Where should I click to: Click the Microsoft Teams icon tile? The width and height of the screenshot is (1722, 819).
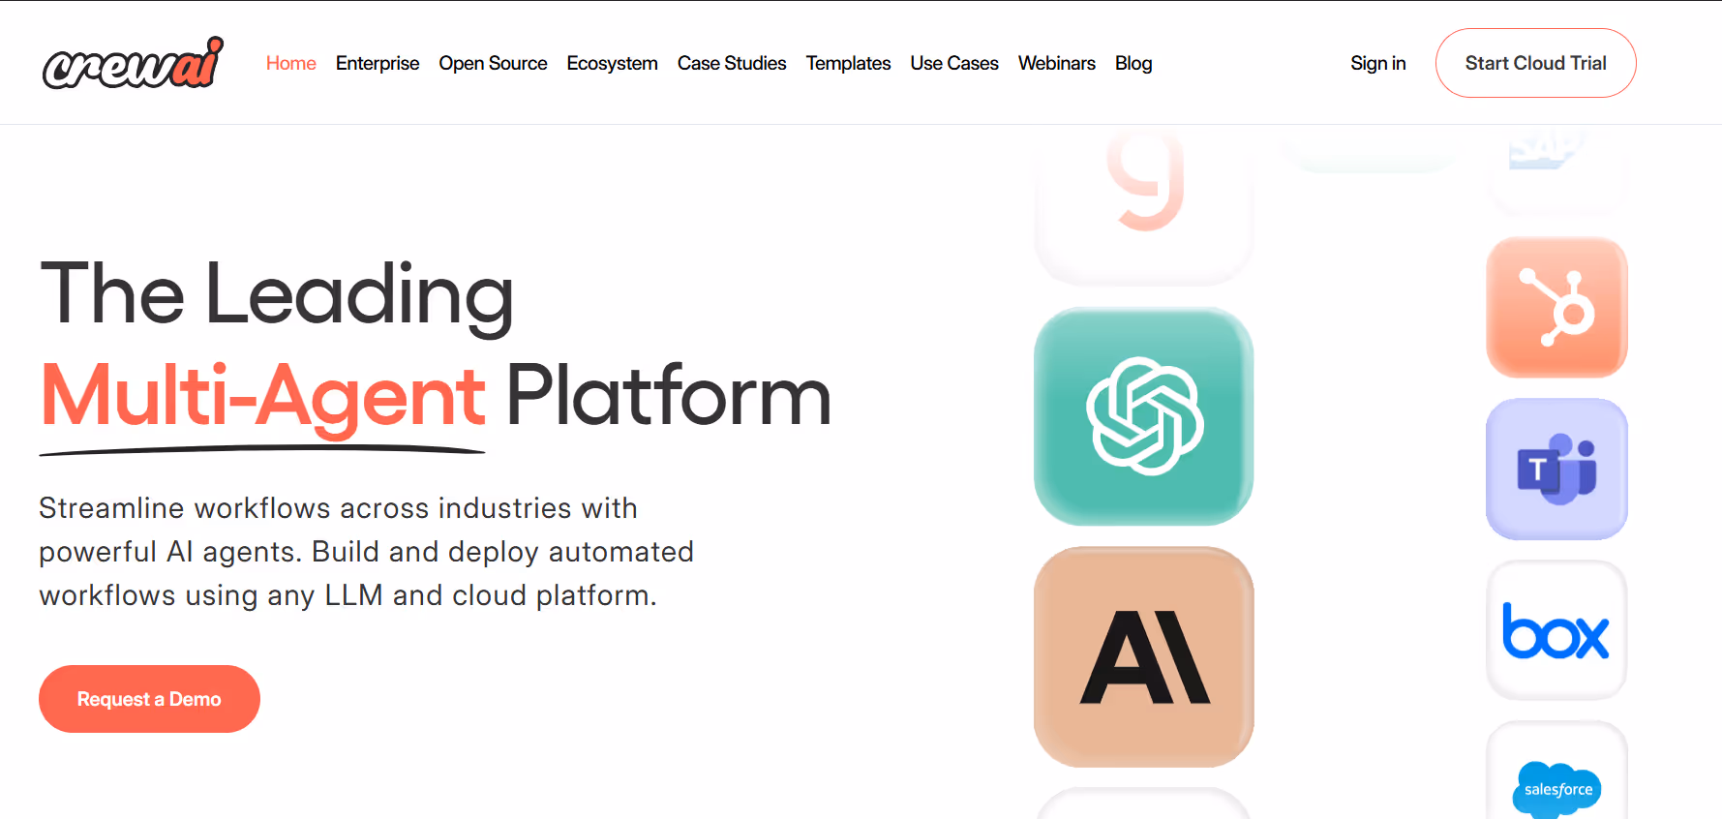[1556, 469]
